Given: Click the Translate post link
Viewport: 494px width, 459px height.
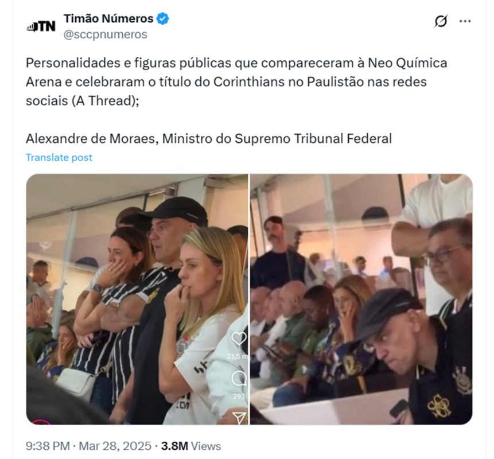Looking at the screenshot, I should coord(59,157).
